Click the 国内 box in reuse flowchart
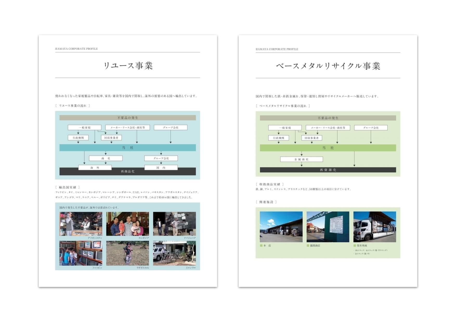 tap(161, 168)
